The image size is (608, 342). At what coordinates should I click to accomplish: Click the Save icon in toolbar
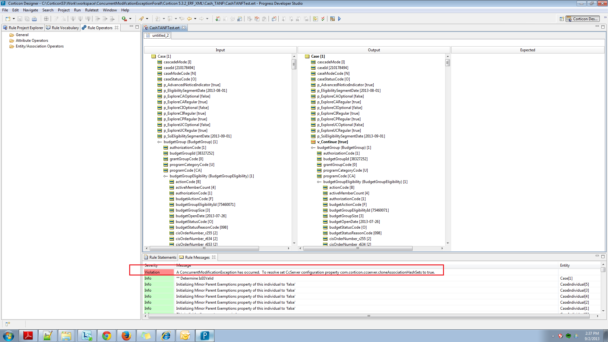(x=20, y=19)
